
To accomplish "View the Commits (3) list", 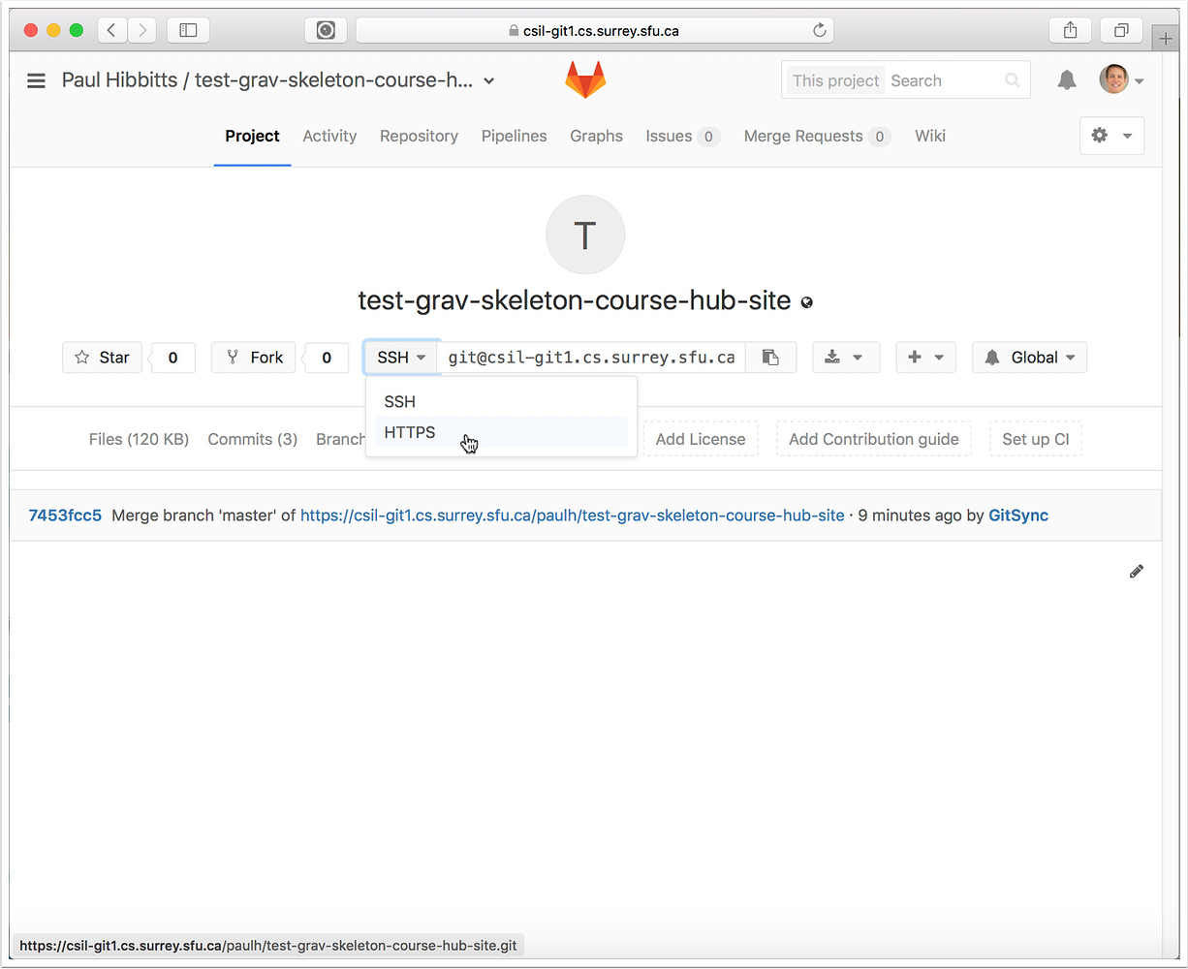I will point(252,439).
